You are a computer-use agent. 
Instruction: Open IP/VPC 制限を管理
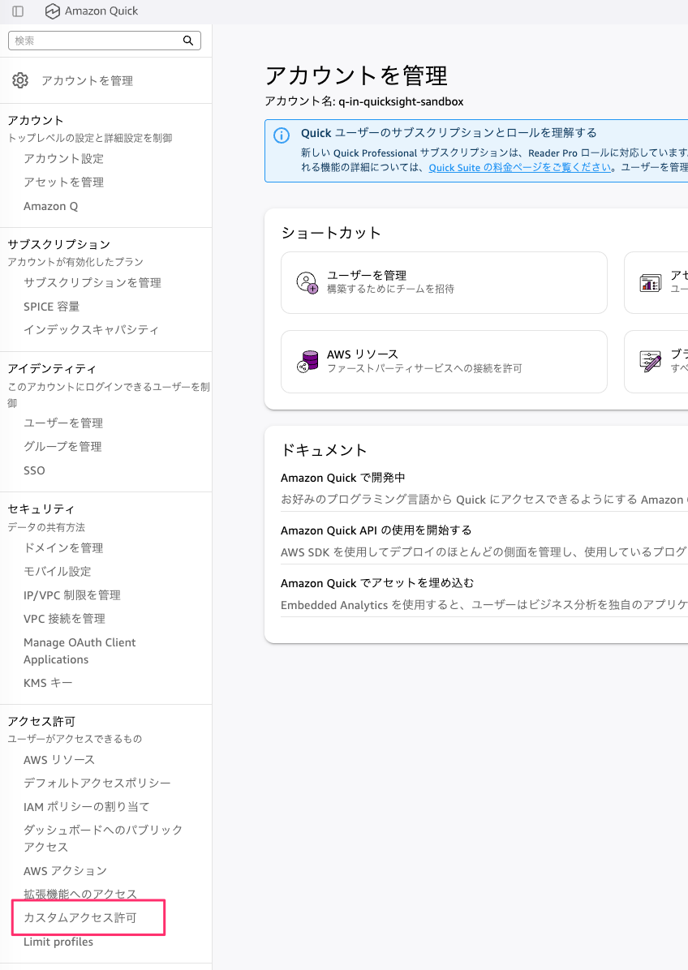coord(71,595)
